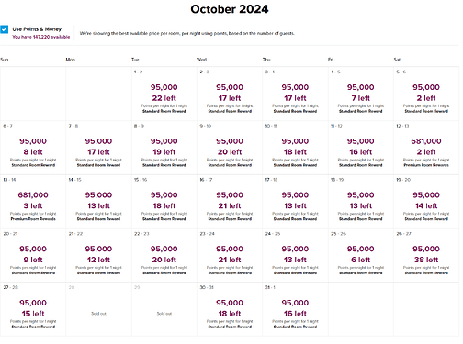463x344 pixels.
Task: Select the Oct 6-7 night, 8 left
Action: 33,148
